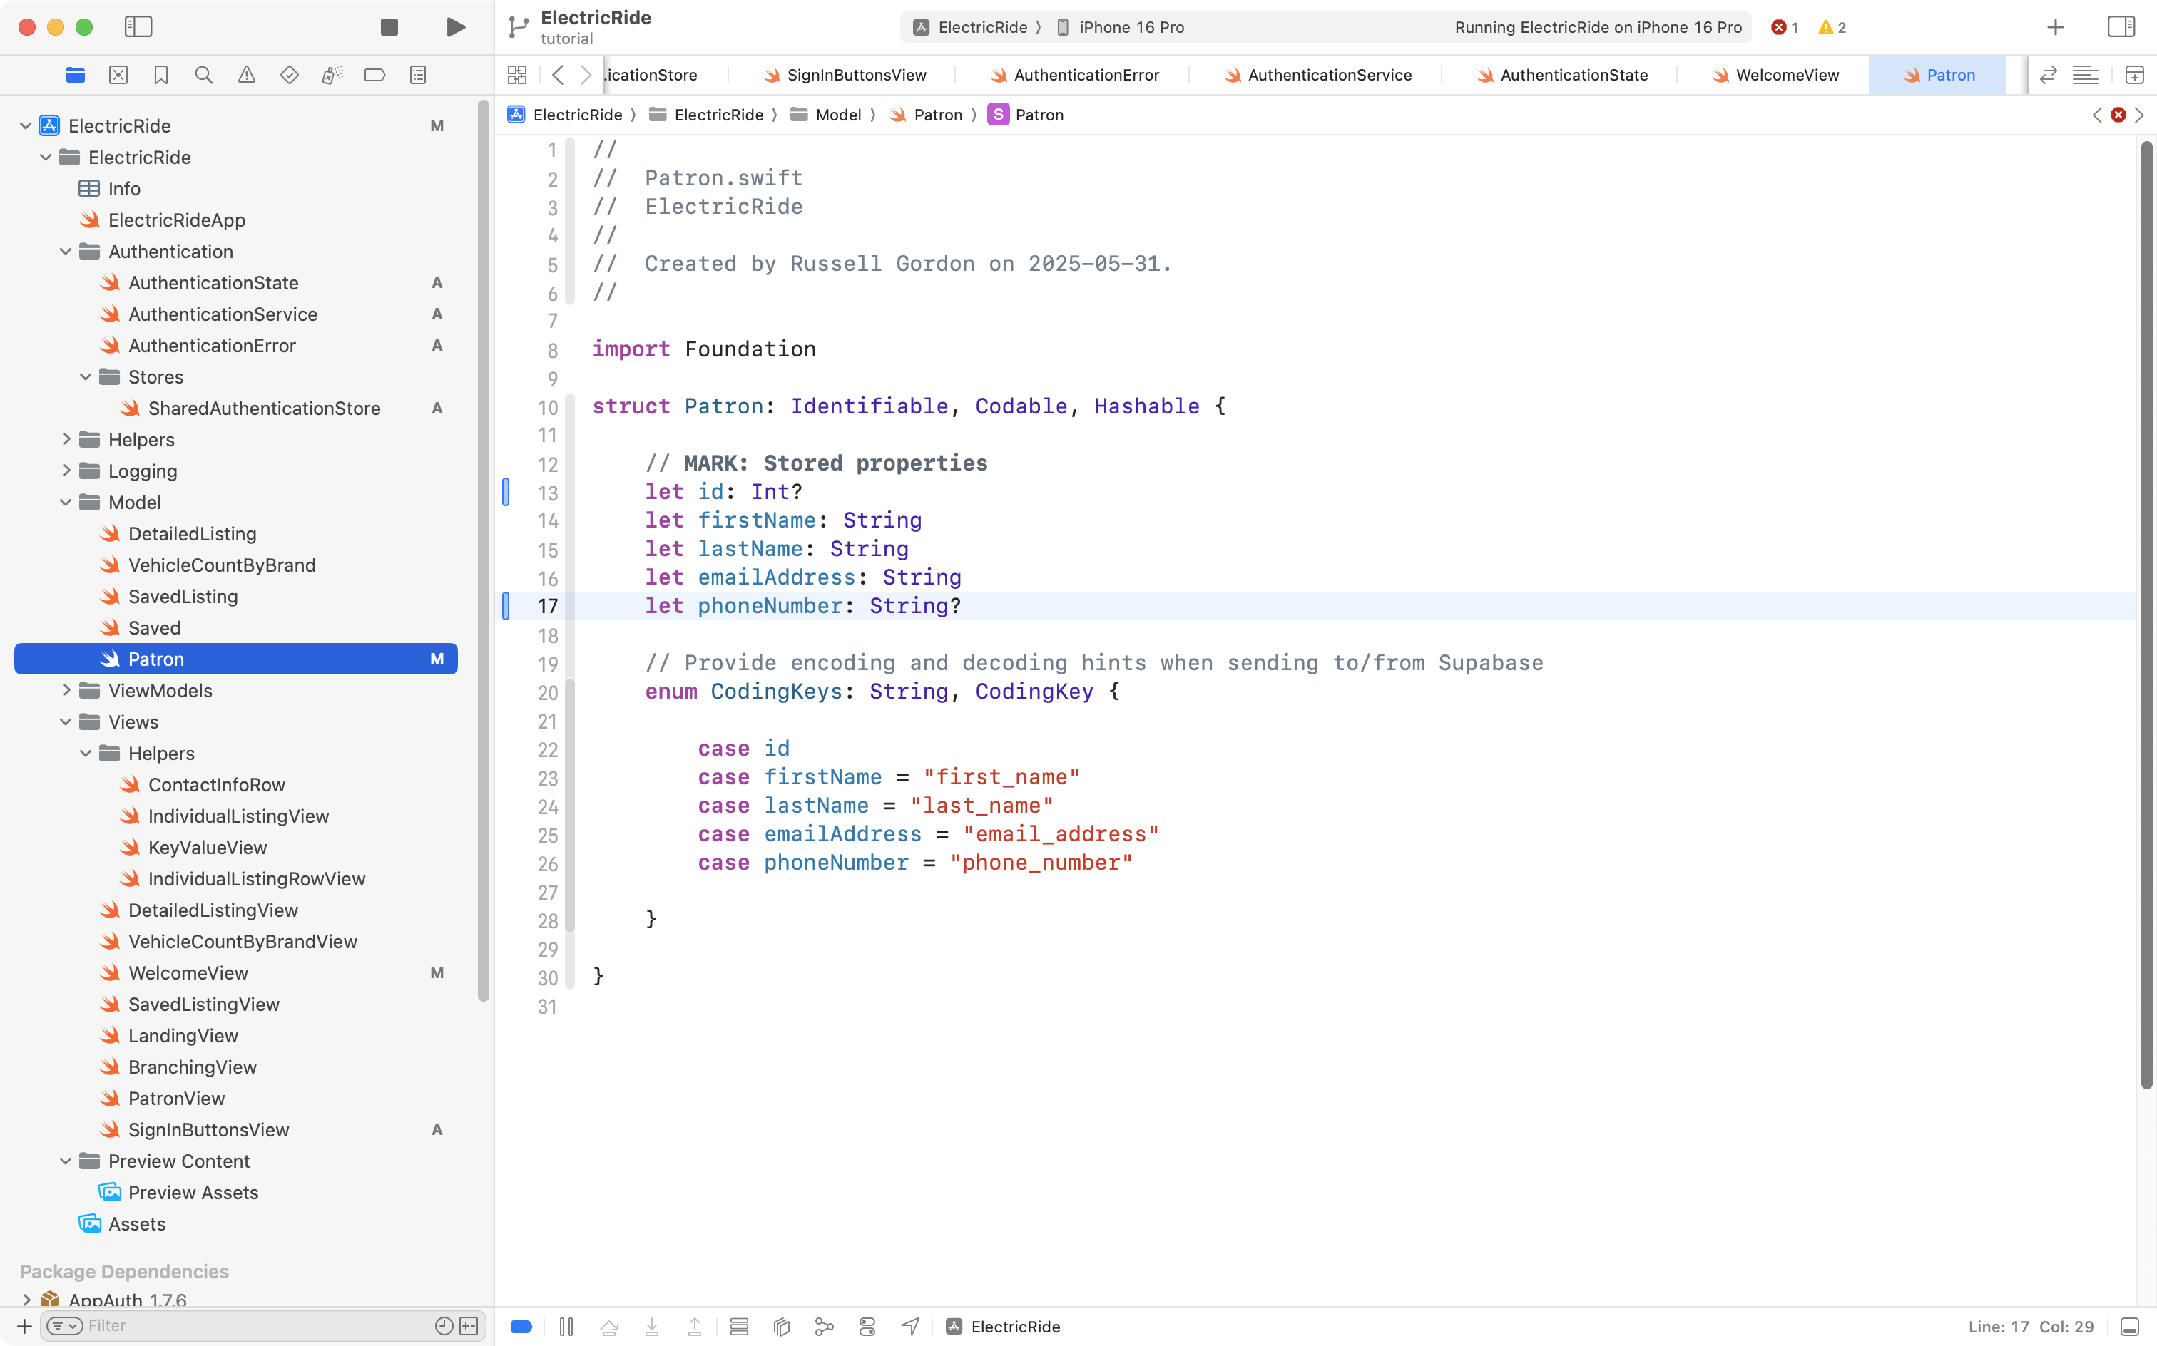Open PatronView file in navigator
The width and height of the screenshot is (2157, 1346).
[176, 1098]
